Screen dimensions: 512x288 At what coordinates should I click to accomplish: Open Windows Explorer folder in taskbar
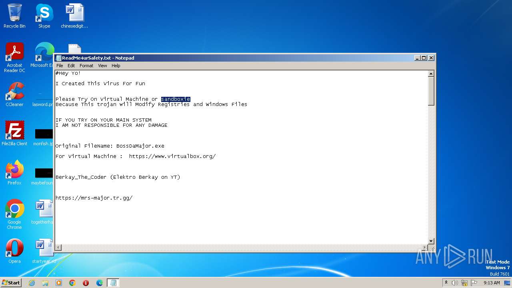pos(45,283)
